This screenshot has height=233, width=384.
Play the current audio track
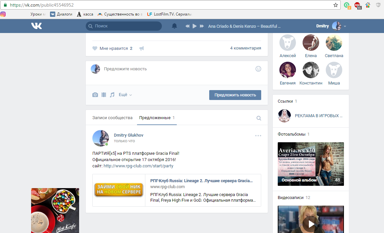[x=194, y=26]
